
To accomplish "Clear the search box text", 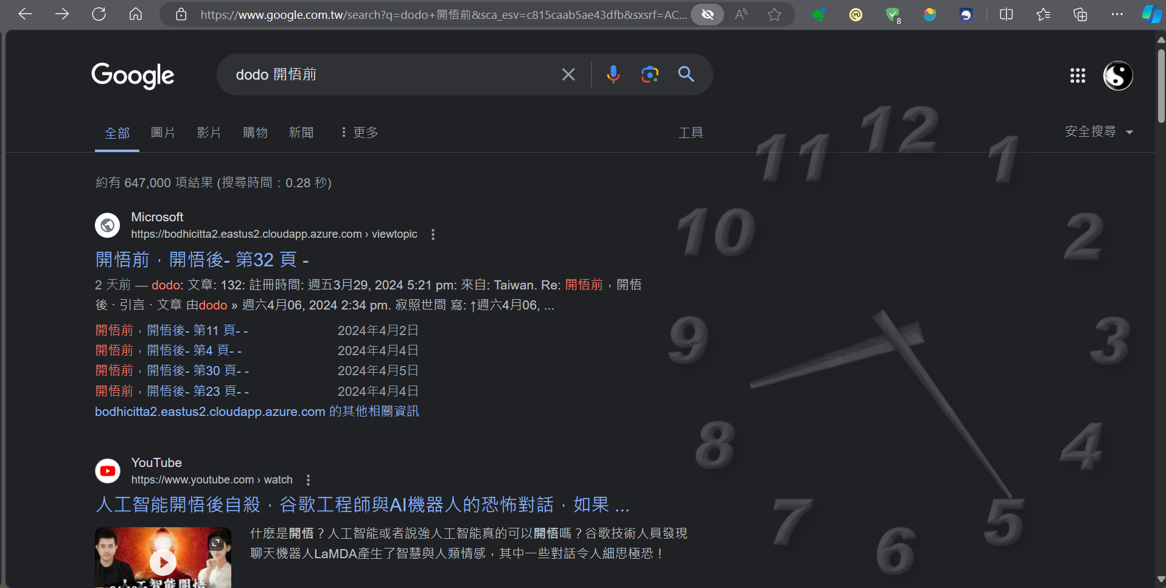I will 568,74.
